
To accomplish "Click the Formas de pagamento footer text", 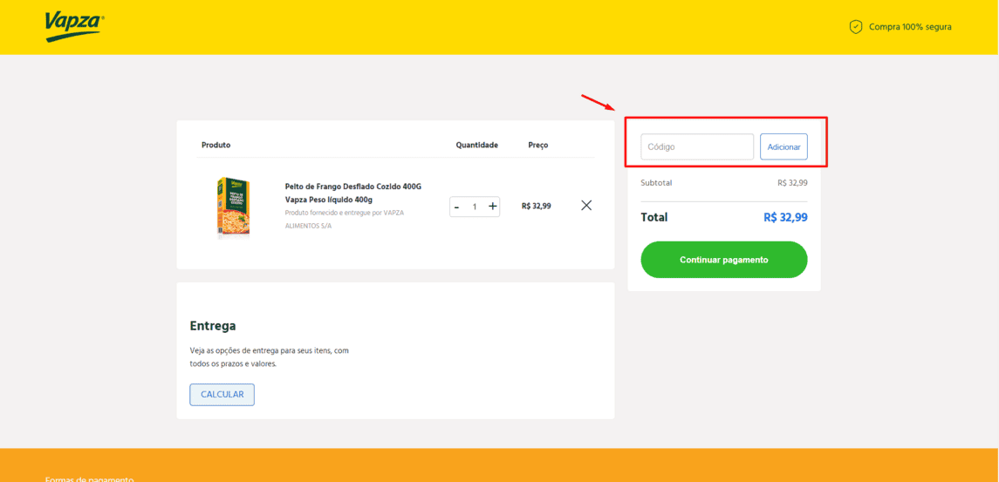I will [x=89, y=479].
